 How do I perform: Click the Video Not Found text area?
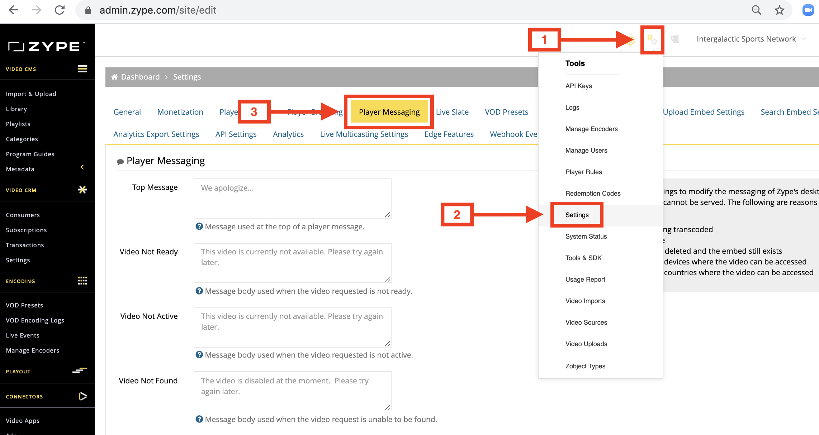292,391
